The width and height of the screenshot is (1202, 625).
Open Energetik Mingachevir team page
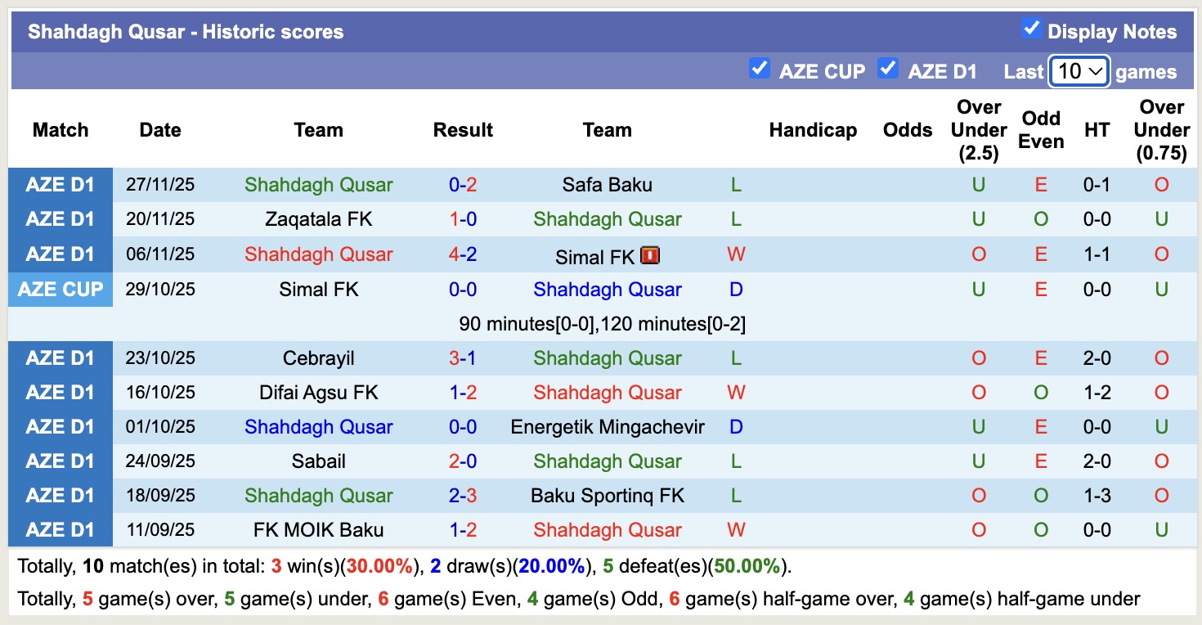pyautogui.click(x=607, y=427)
